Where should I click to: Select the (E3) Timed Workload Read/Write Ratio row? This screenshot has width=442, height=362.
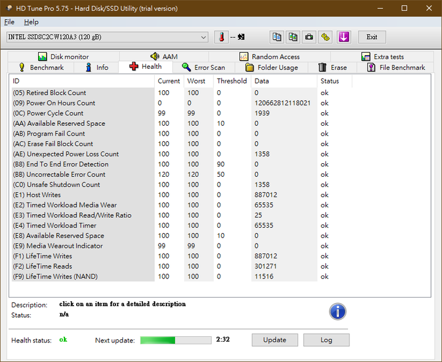[x=180, y=215]
